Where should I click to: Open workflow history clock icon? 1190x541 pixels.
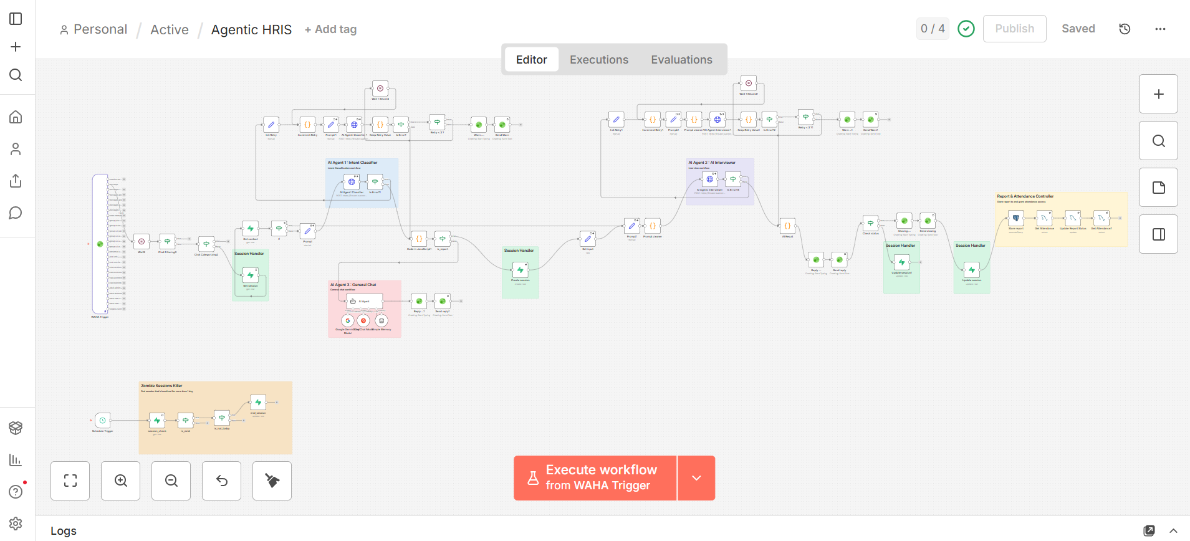[x=1125, y=29]
